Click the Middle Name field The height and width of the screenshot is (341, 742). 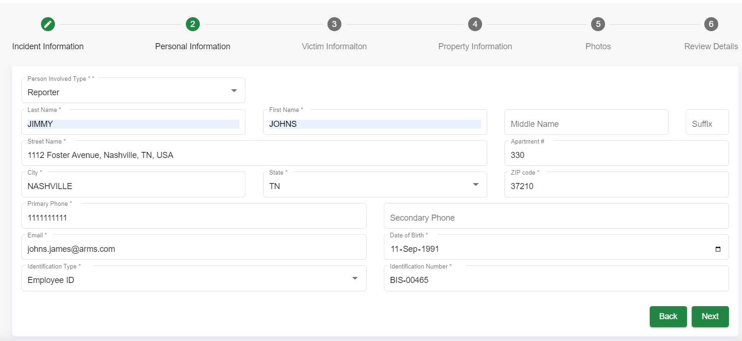[586, 122]
